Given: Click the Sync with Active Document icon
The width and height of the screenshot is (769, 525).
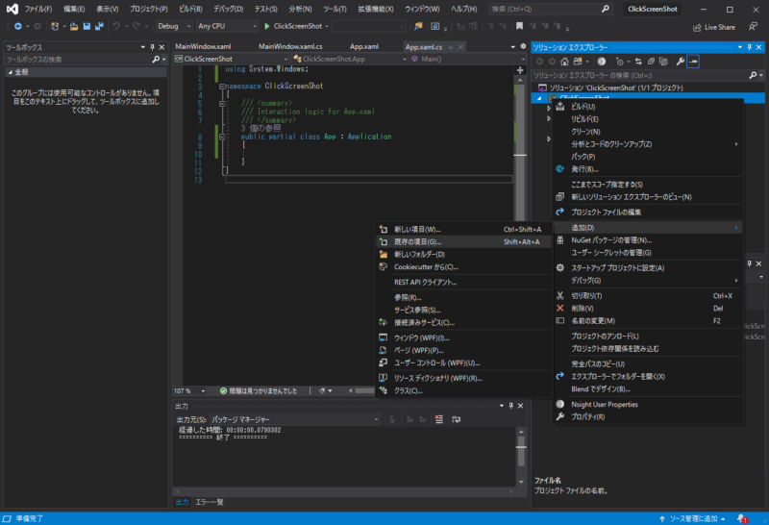Looking at the screenshot, I should click(638, 62).
